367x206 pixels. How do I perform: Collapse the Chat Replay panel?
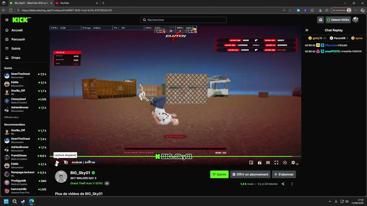(307, 30)
